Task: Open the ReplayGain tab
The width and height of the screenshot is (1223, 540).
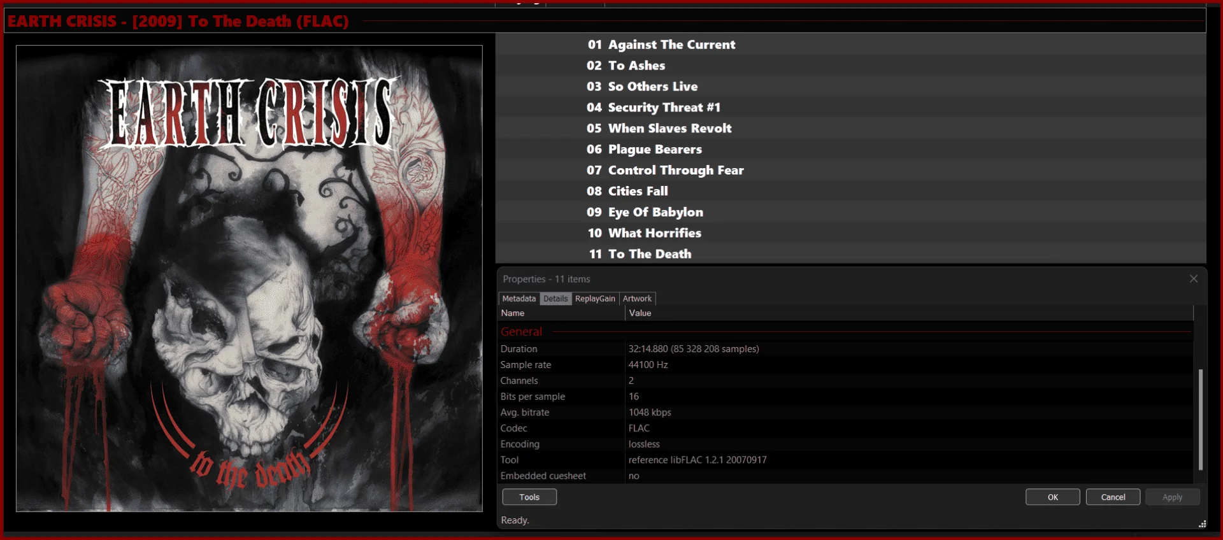Action: [595, 299]
